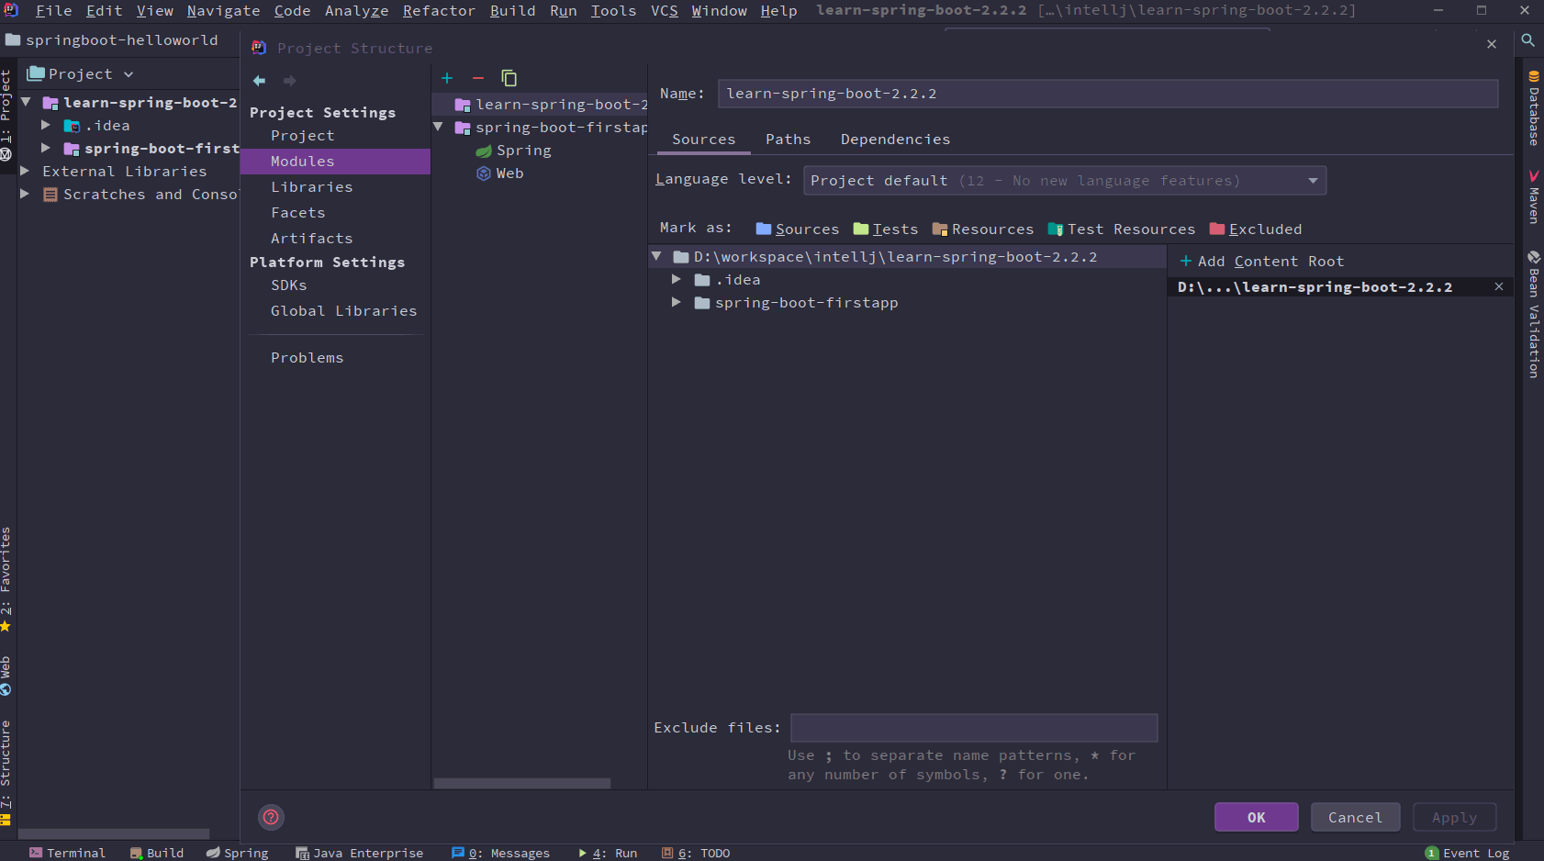
Task: Add a new module with the plus icon
Action: (447, 78)
